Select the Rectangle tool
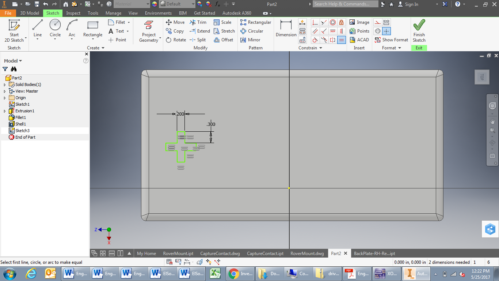Viewport: 499px width, 281px height. pos(93,30)
